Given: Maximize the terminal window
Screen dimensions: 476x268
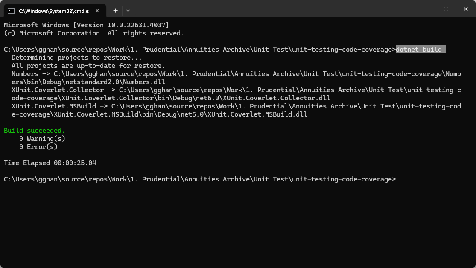Looking at the screenshot, I should 446,9.
